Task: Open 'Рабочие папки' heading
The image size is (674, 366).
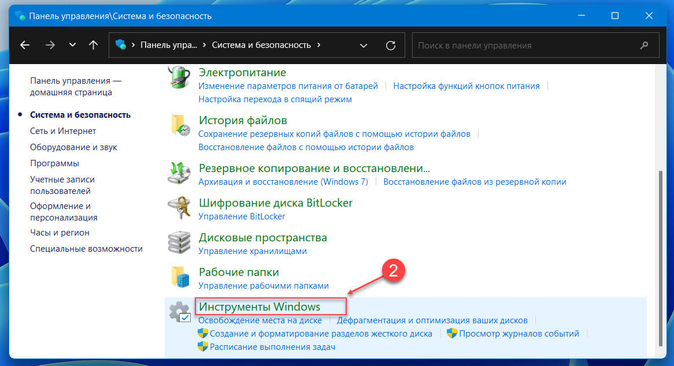Action: tap(239, 272)
